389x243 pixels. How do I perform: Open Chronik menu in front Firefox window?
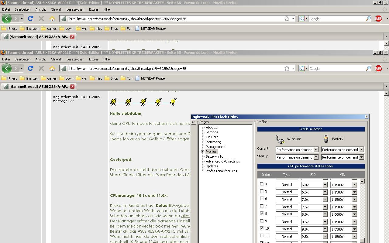(56, 59)
